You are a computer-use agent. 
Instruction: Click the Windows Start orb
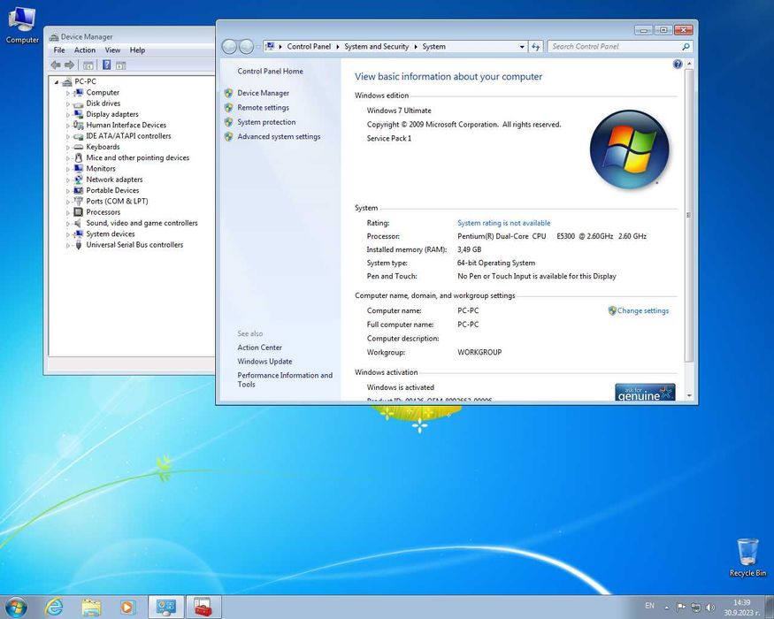(x=17, y=607)
